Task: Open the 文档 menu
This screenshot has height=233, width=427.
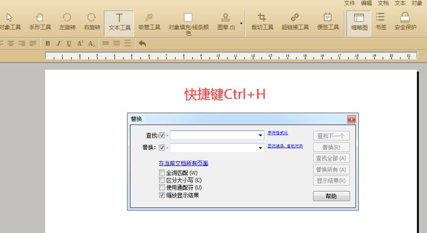Action: [x=383, y=3]
